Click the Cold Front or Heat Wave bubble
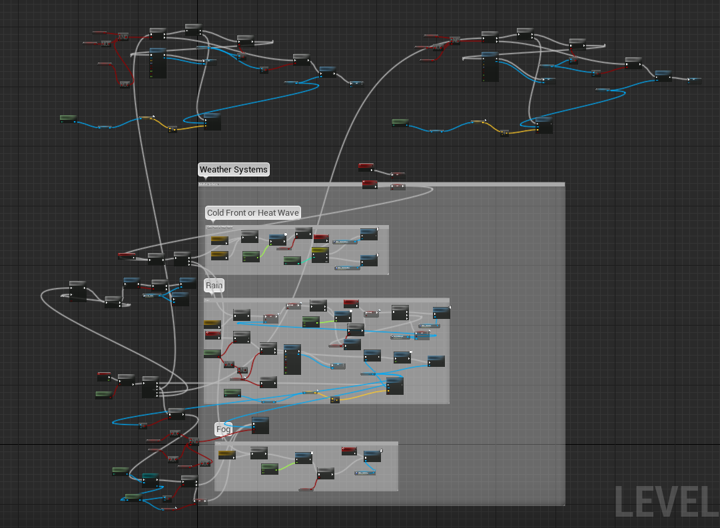720x528 pixels. tap(253, 212)
